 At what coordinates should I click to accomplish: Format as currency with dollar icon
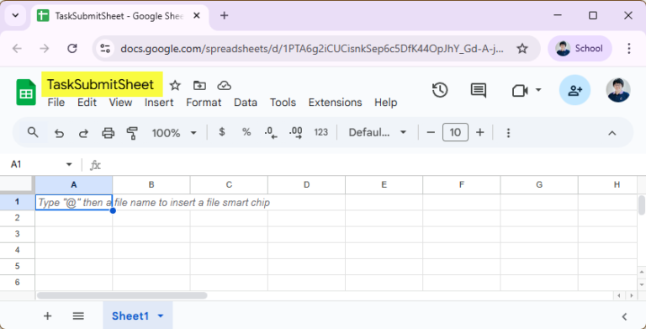coord(222,132)
